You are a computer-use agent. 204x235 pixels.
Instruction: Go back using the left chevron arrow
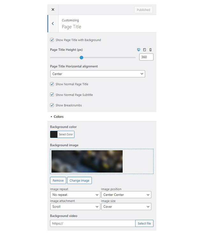53,24
